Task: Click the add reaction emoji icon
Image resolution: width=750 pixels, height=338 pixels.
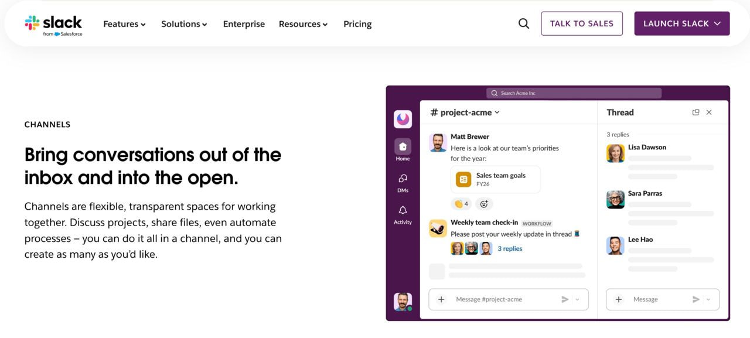Action: (484, 204)
